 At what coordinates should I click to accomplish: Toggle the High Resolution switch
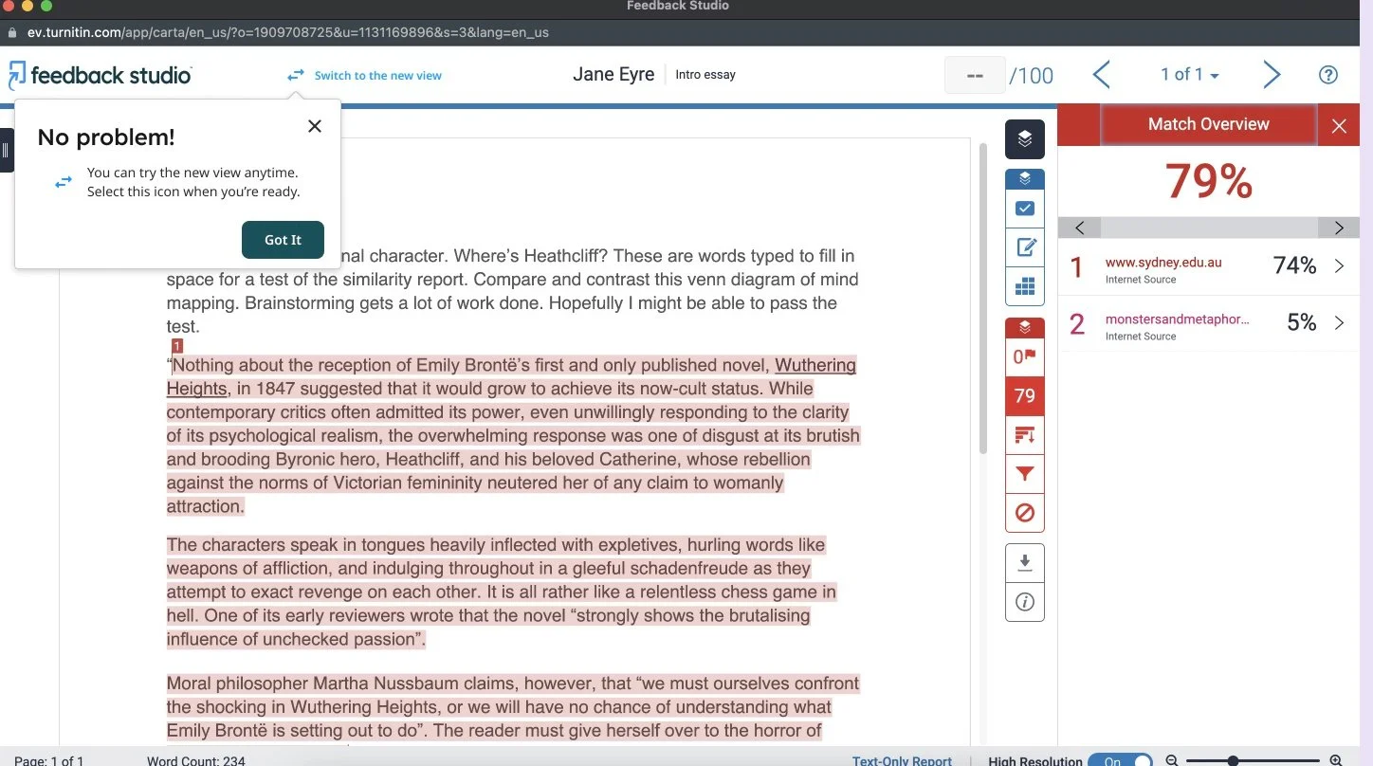tap(1120, 760)
